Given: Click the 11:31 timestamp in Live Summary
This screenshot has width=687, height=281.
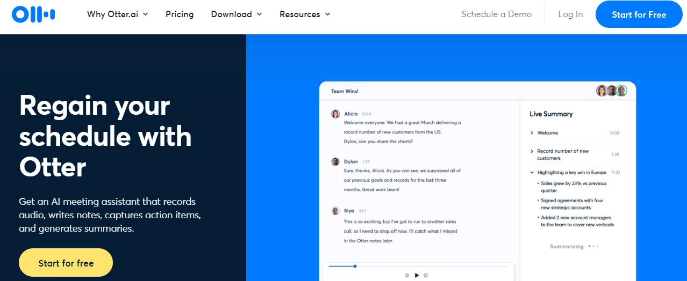Looking at the screenshot, I should pyautogui.click(x=616, y=173).
